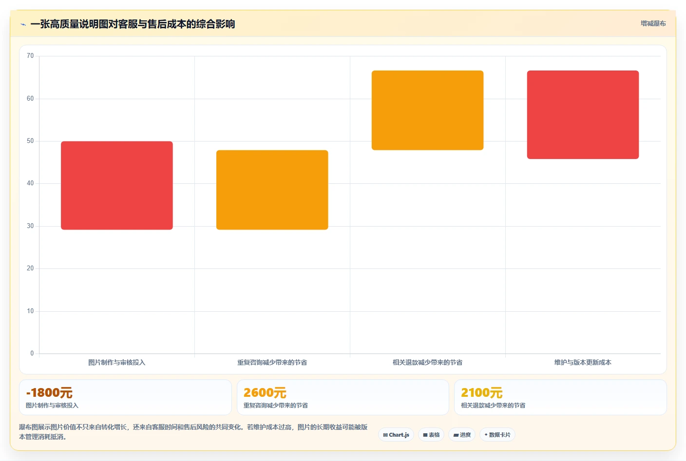Click the red bar for 维护与版本更新成本

583,115
